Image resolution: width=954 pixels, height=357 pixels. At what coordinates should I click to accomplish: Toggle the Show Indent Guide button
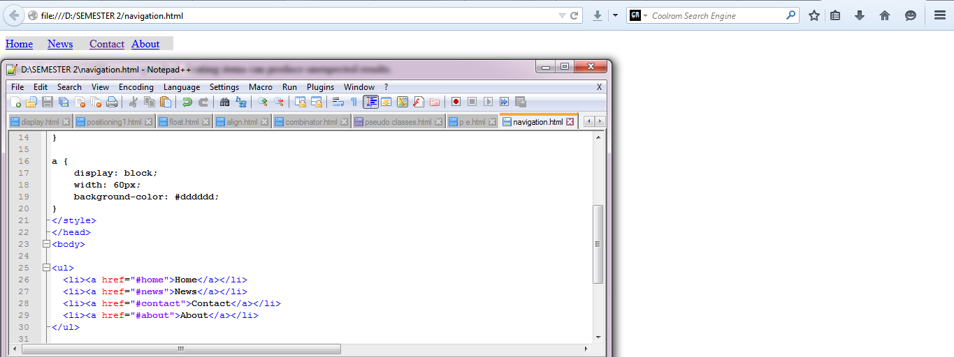click(370, 102)
